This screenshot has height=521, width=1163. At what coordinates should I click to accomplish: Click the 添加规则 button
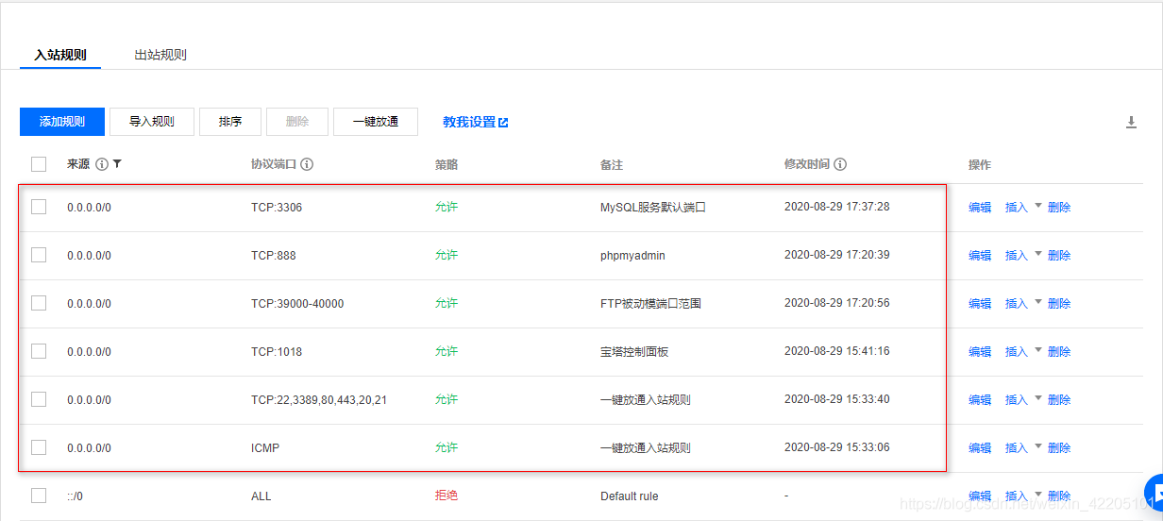[x=62, y=122]
